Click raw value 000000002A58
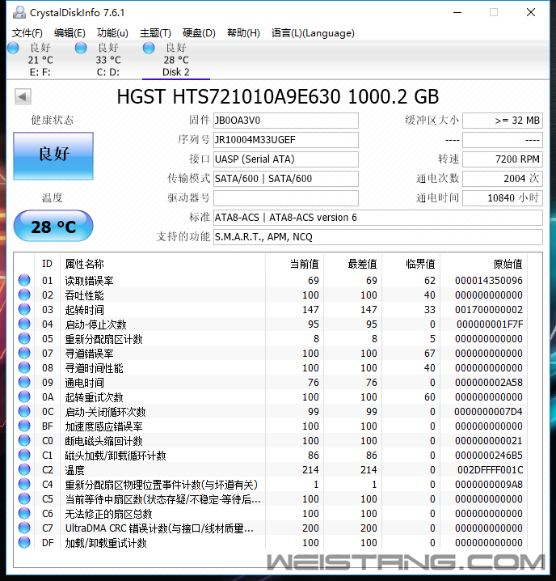This screenshot has width=556, height=581. pyautogui.click(x=489, y=383)
